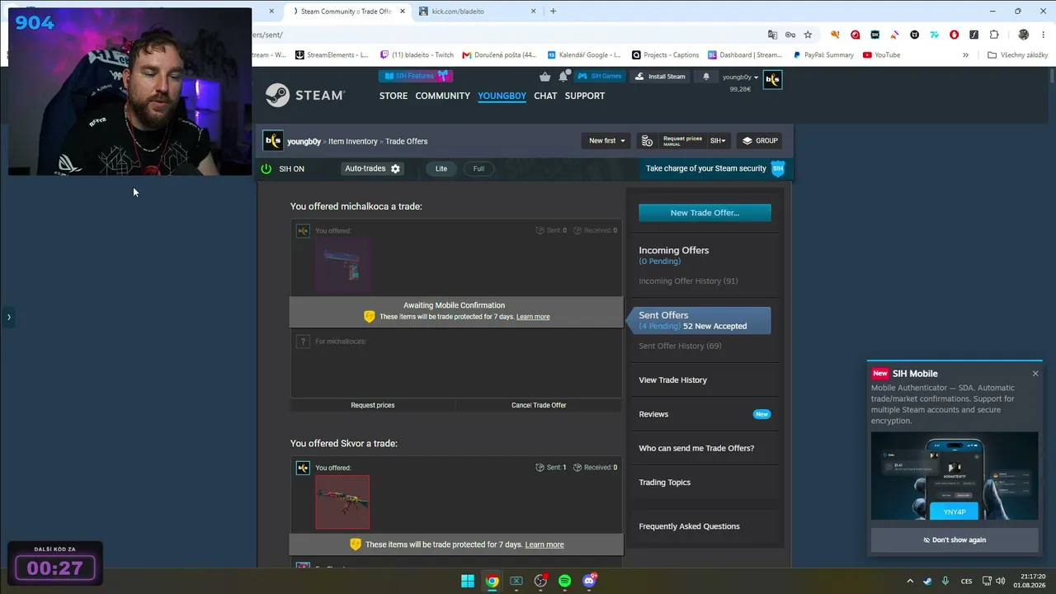Open the YOUNGBOY menu
1056x594 pixels.
click(502, 96)
